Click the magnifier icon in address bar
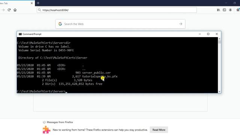This screenshot has width=240, height=135. (x=39, y=10)
